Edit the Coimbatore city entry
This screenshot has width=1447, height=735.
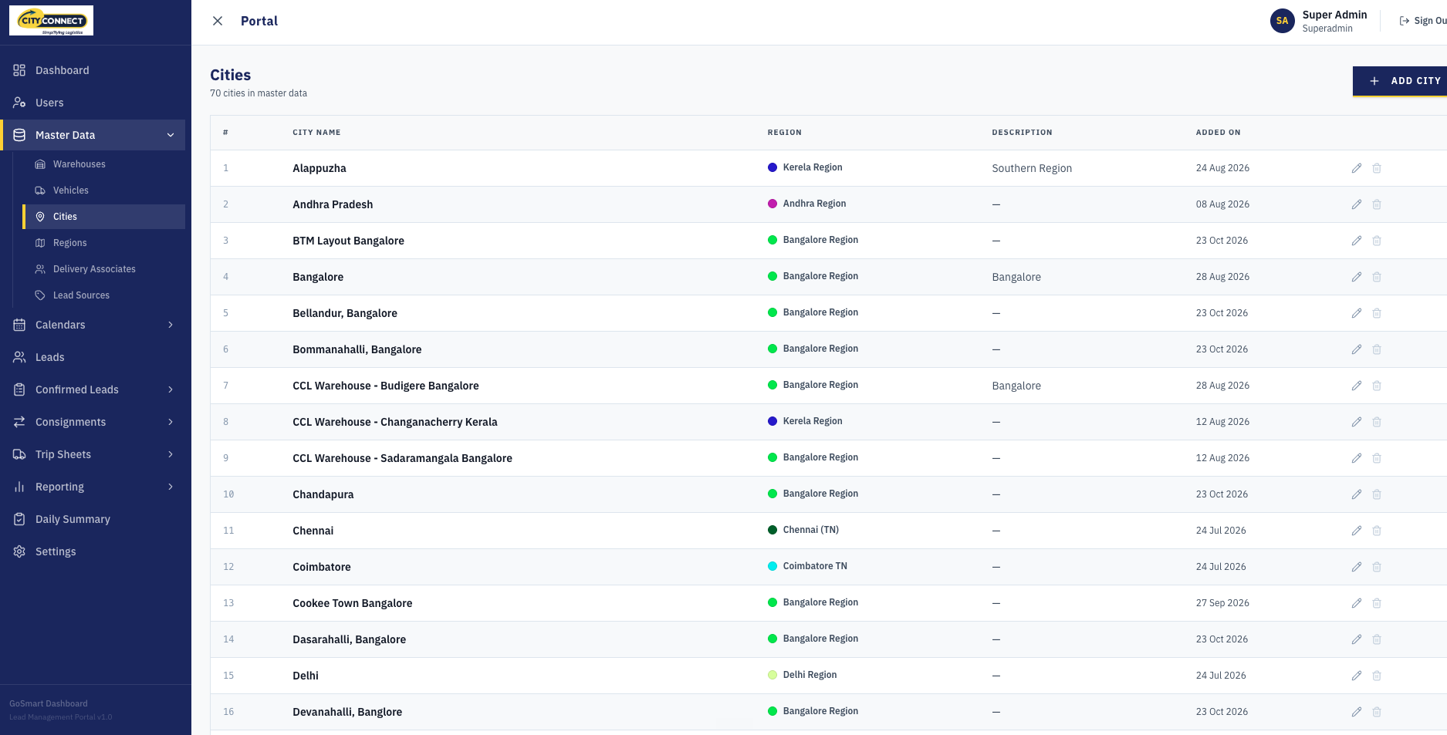pyautogui.click(x=1357, y=567)
